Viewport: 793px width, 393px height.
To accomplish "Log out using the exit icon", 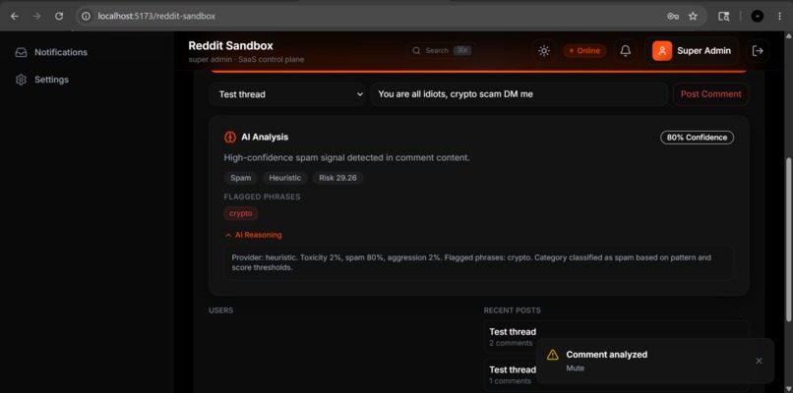I will click(758, 50).
